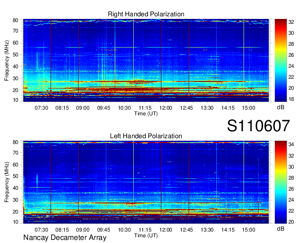Click the 80 MHz tick of Right Handed plot
This screenshot has width=299, height=243.
(x=15, y=20)
